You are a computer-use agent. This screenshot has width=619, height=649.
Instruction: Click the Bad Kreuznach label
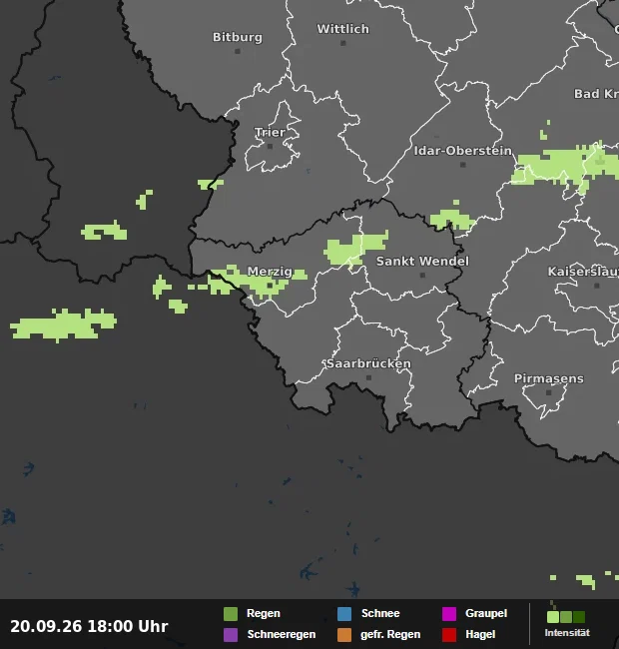[x=596, y=94]
